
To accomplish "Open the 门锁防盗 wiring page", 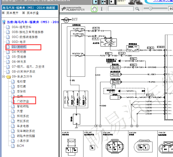I will tap(23, 101).
